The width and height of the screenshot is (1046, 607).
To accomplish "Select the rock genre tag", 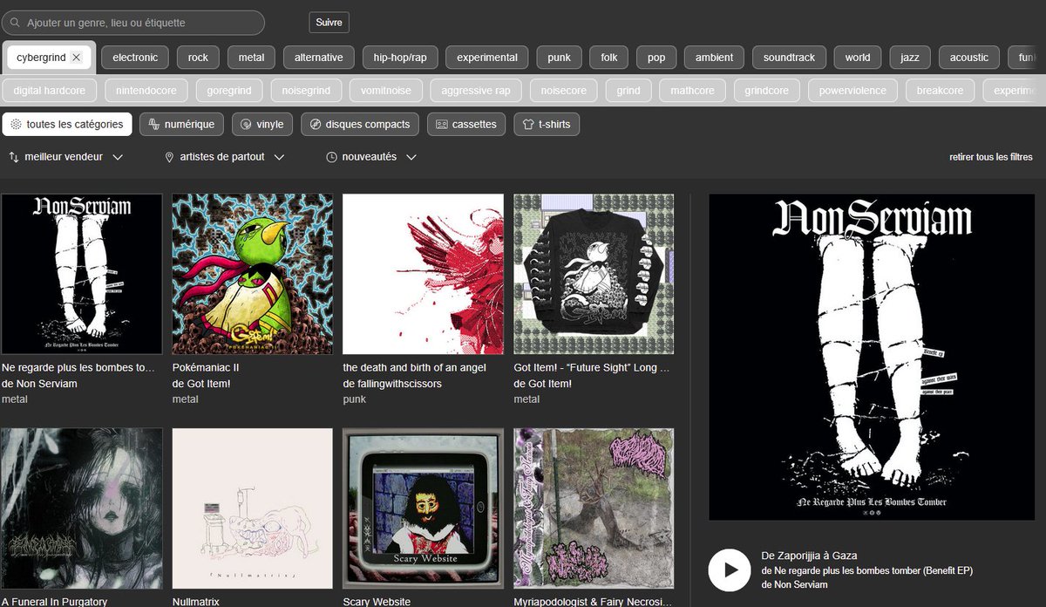I will 198,58.
